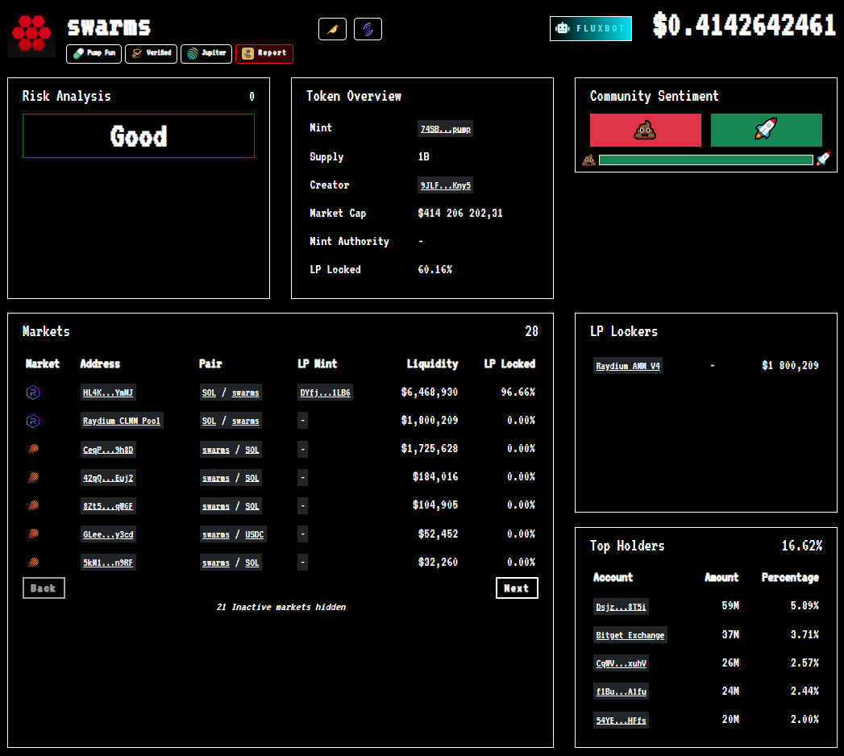Open the Jupiter badge link
This screenshot has width=844, height=756.
click(206, 53)
